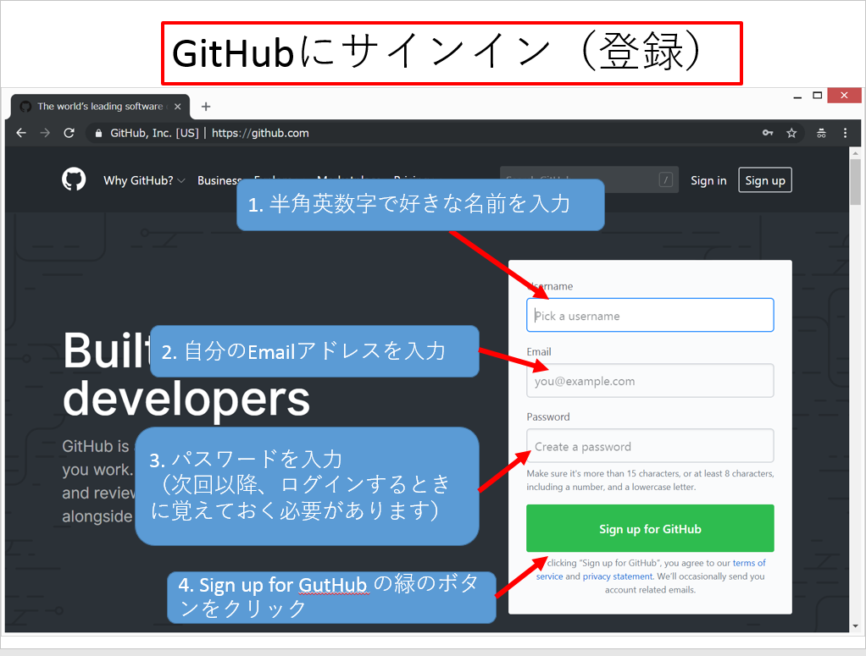The image size is (866, 656).
Task: Click the browser forward arrow
Action: click(45, 133)
